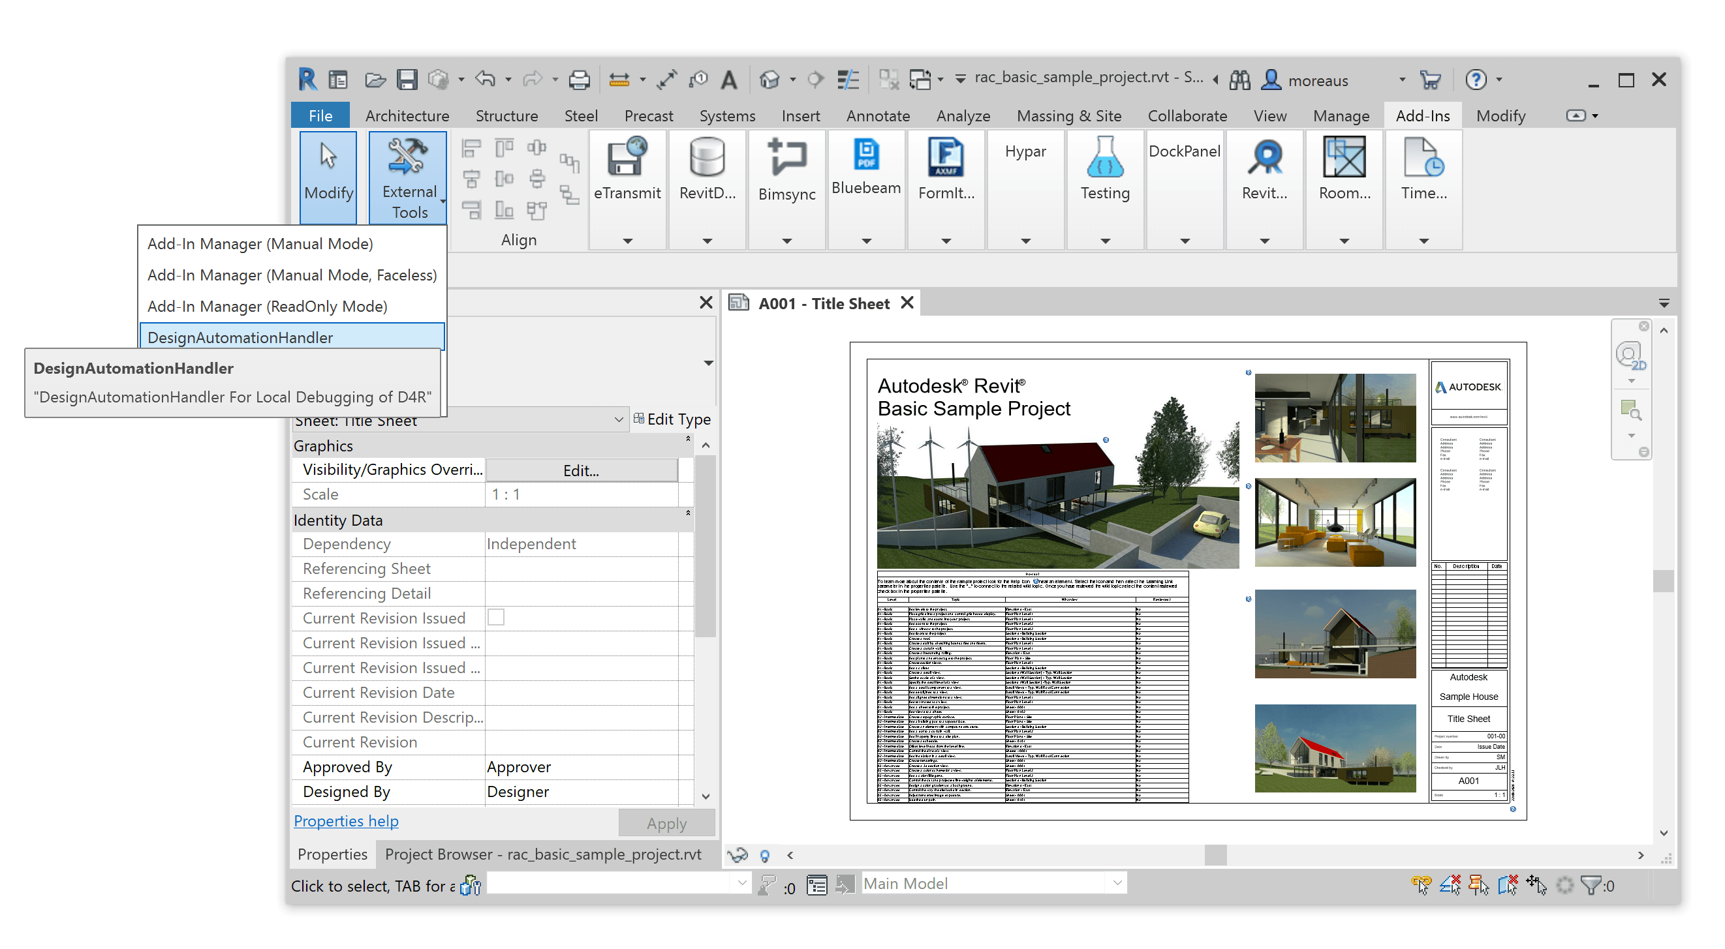Check the Current Revision Issued checkbox
1725x949 pixels.
click(x=495, y=618)
